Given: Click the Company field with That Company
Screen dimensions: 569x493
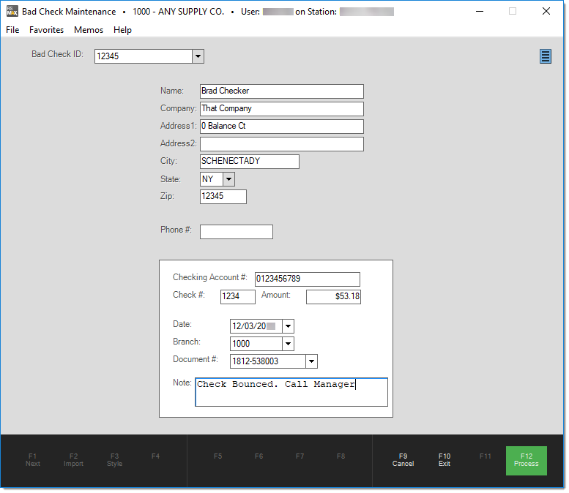Looking at the screenshot, I should click(283, 109).
